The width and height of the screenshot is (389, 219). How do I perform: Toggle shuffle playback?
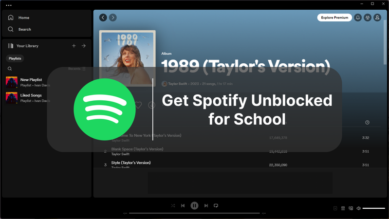(x=173, y=205)
